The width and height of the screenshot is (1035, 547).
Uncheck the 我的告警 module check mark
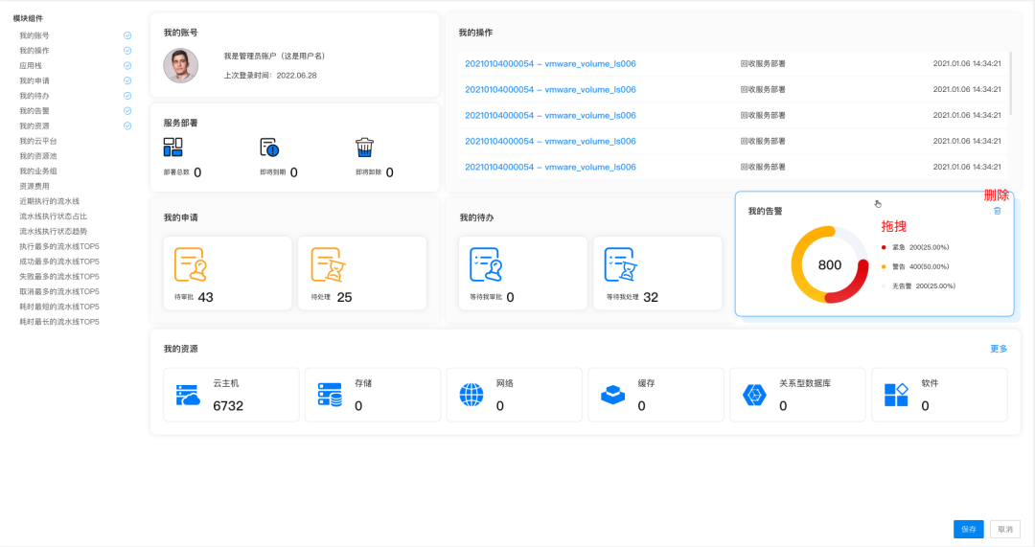click(x=127, y=111)
